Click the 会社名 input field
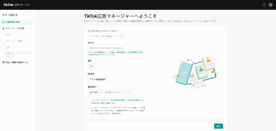This screenshot has height=131, width=276. (116, 48)
